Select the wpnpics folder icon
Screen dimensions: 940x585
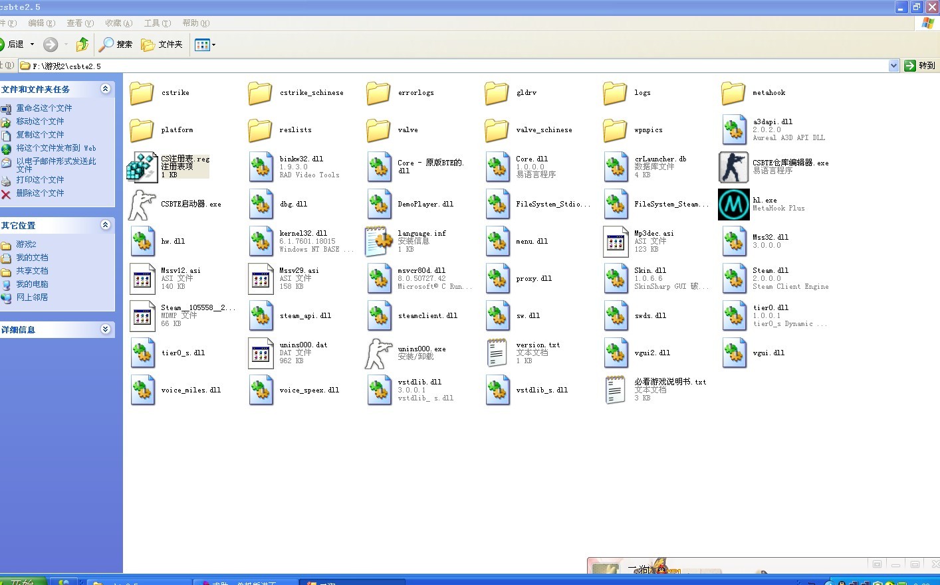coord(615,130)
